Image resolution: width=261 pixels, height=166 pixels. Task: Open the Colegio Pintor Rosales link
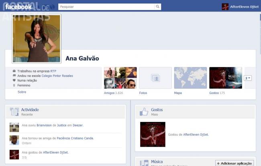tap(57, 76)
